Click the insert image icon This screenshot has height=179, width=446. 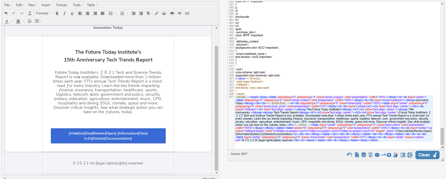point(164,13)
